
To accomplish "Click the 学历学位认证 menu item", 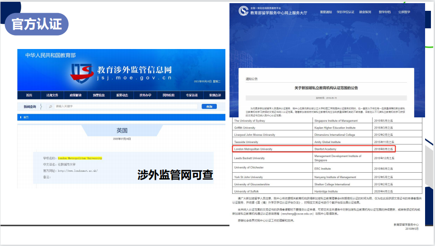I will pyautogui.click(x=345, y=12).
